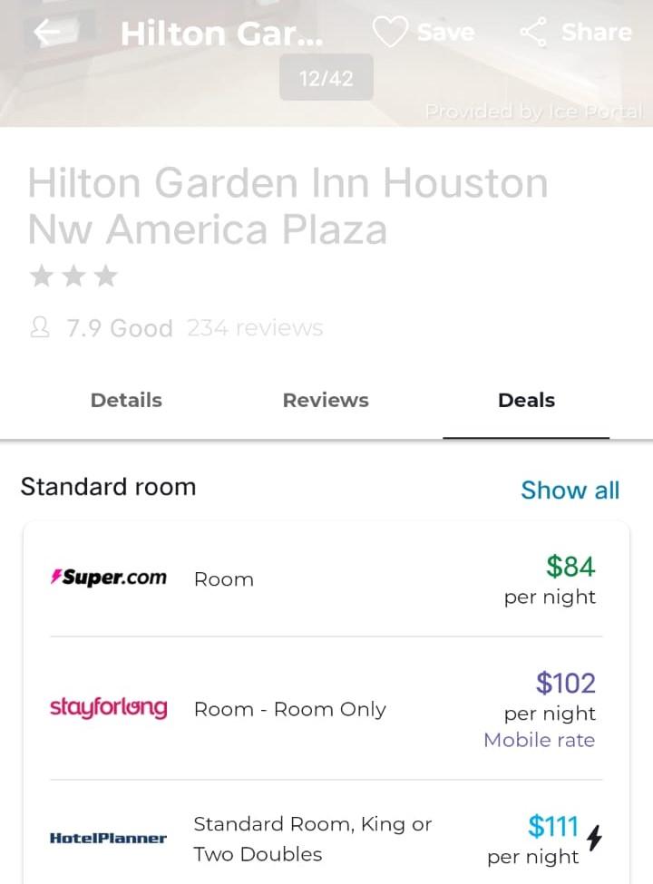
Task: Tap the lightning bolt beside $111
Action: [594, 837]
